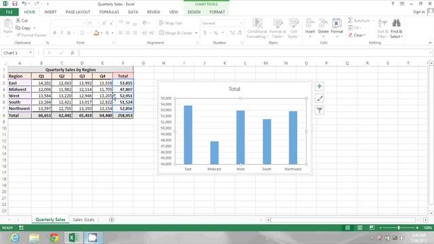Click the Insert cells icon
The image size is (434, 244).
point(310,23)
